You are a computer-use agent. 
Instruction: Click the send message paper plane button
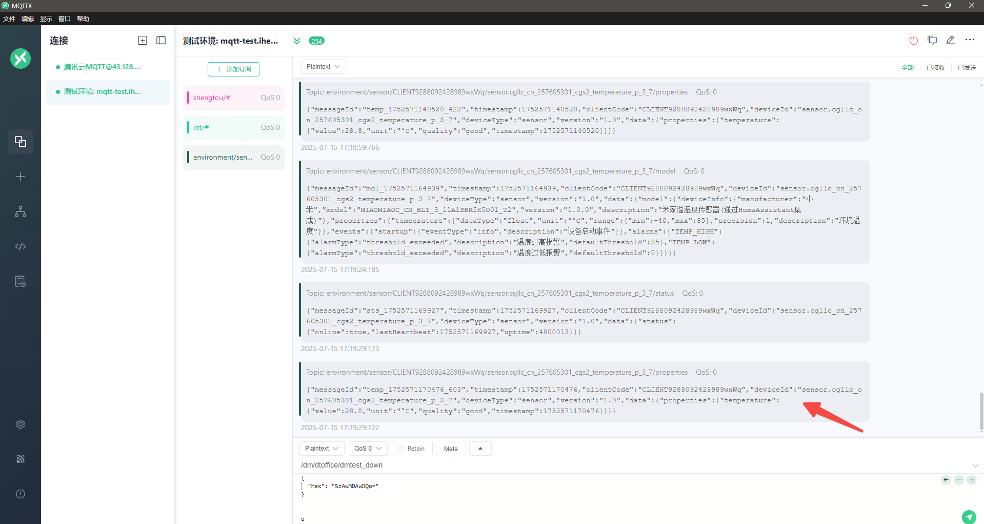click(x=968, y=516)
